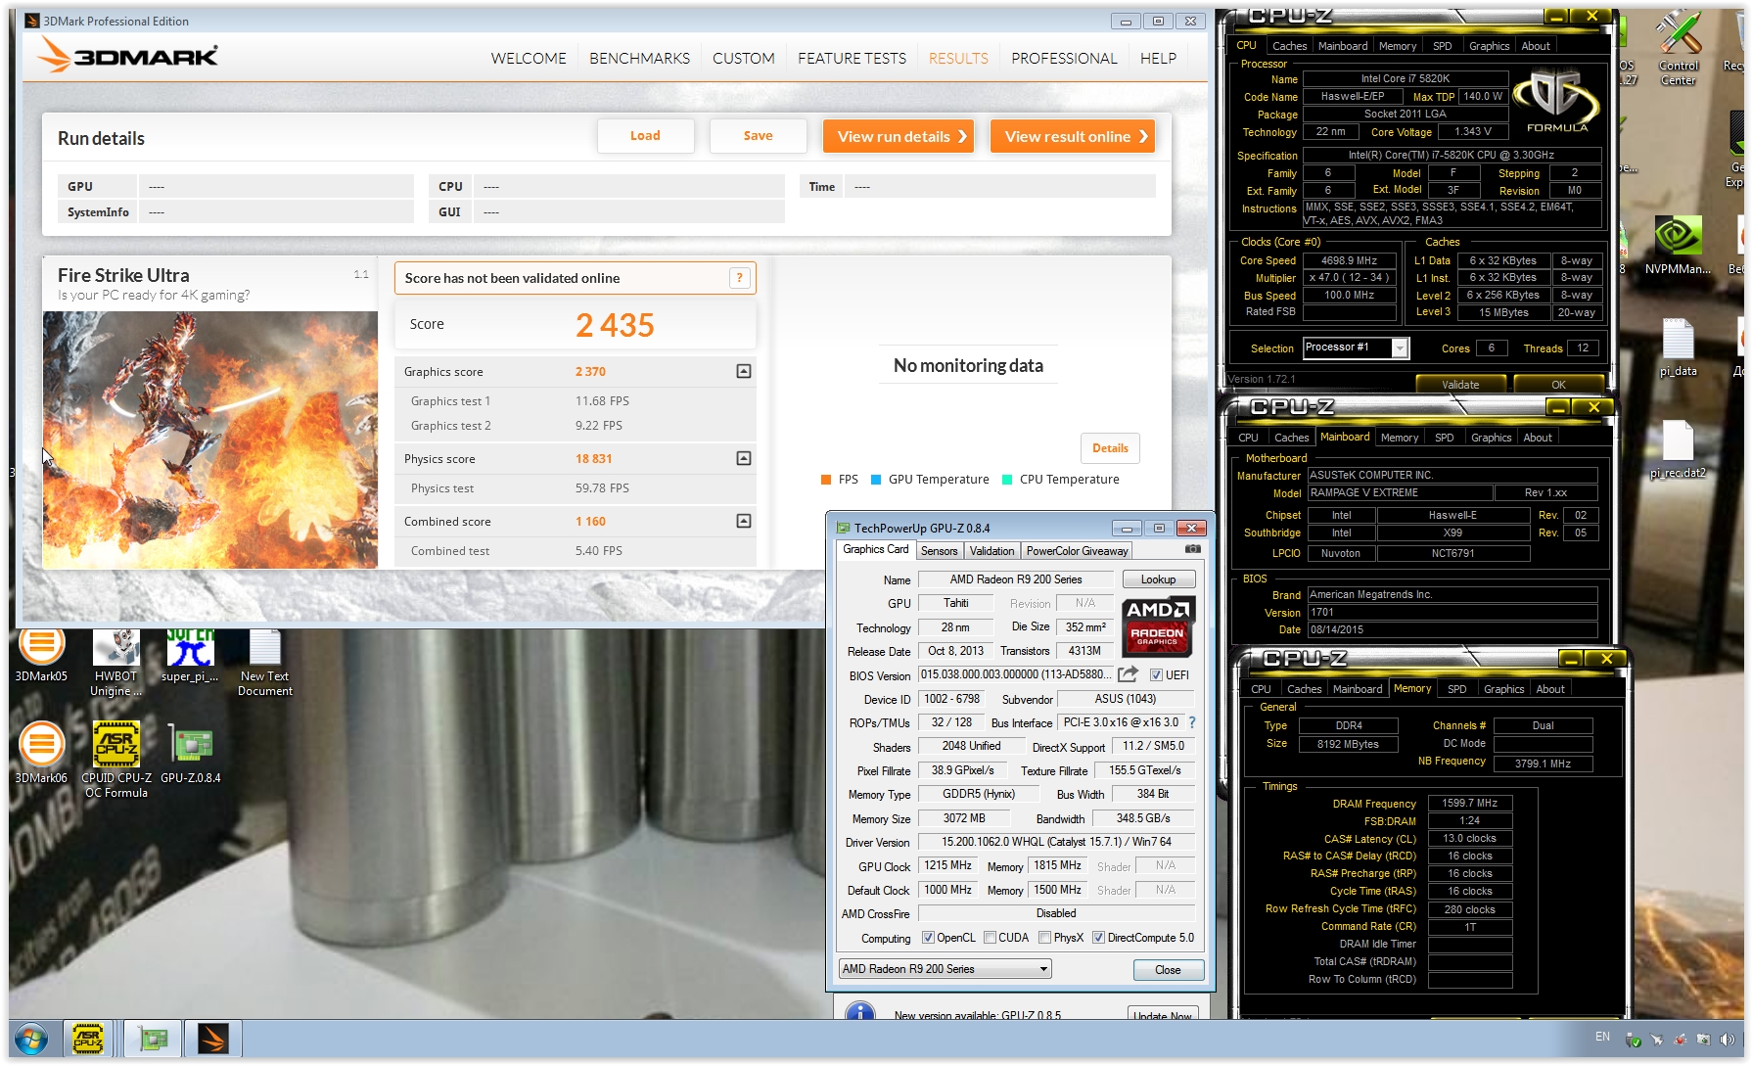Open the NVPMManager desktop icon
Image resolution: width=1752 pixels, height=1065 pixels.
coord(1678,245)
